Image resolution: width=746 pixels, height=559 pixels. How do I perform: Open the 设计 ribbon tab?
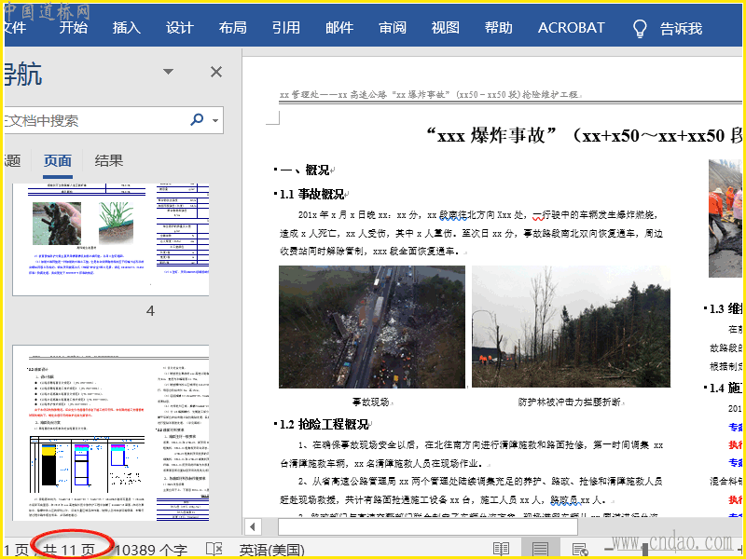click(x=180, y=28)
